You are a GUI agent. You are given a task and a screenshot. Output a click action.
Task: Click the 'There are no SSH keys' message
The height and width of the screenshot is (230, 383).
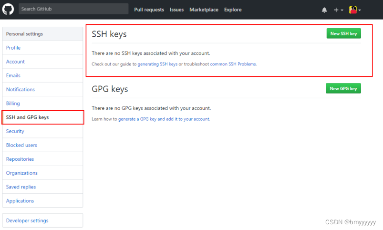tap(151, 53)
